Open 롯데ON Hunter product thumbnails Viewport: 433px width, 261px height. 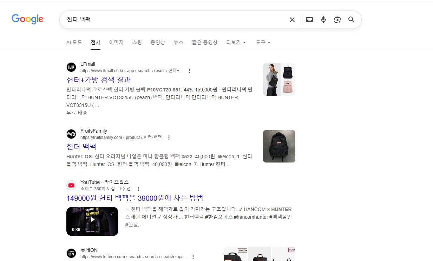260,254
